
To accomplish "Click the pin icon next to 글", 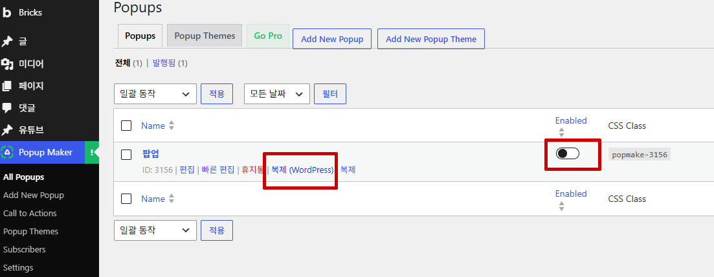I will click(7, 41).
